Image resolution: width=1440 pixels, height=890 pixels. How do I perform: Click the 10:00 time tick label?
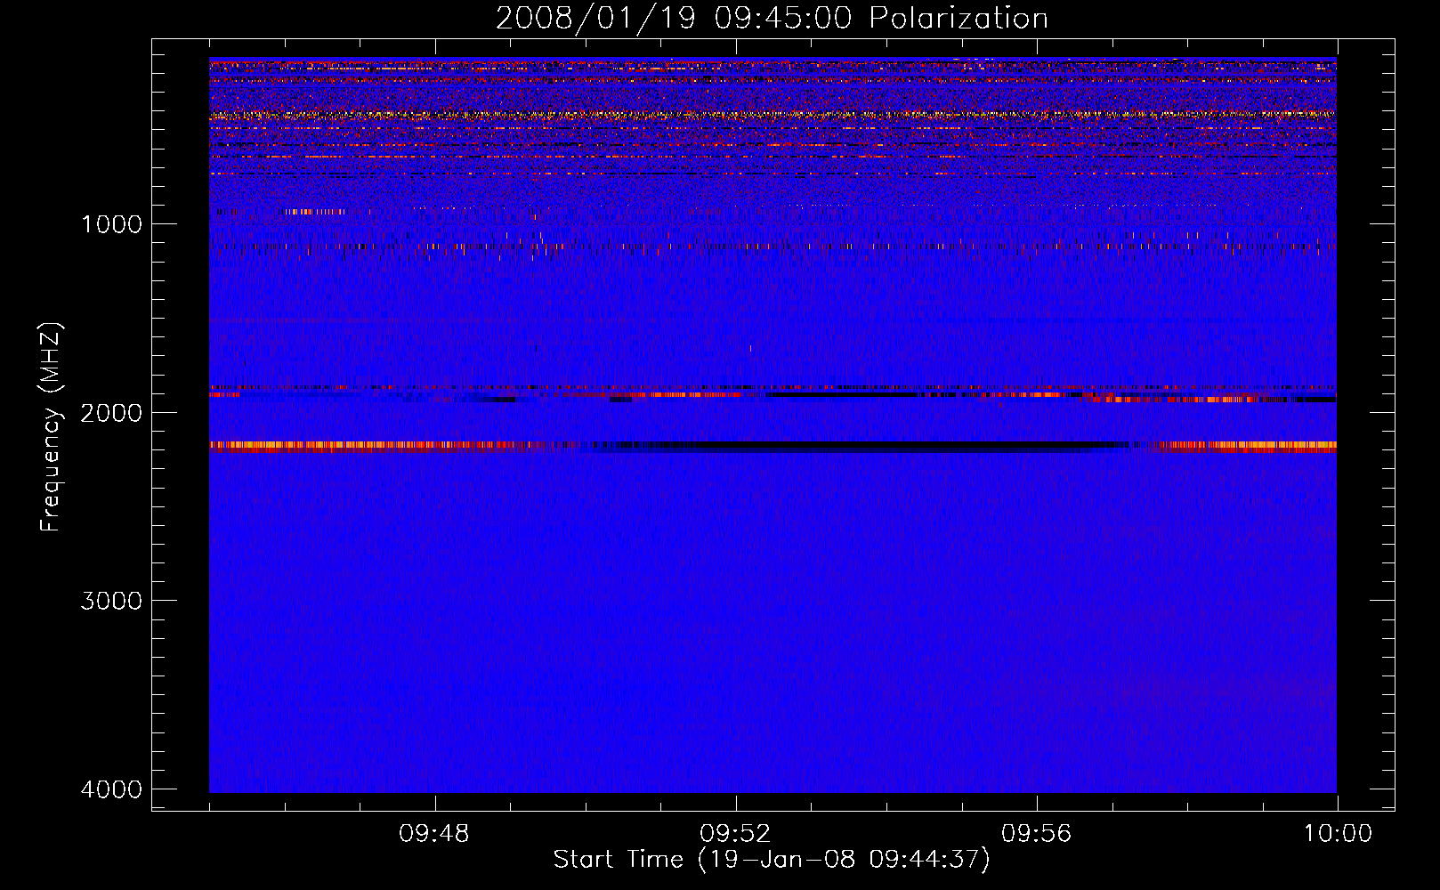tap(1338, 834)
